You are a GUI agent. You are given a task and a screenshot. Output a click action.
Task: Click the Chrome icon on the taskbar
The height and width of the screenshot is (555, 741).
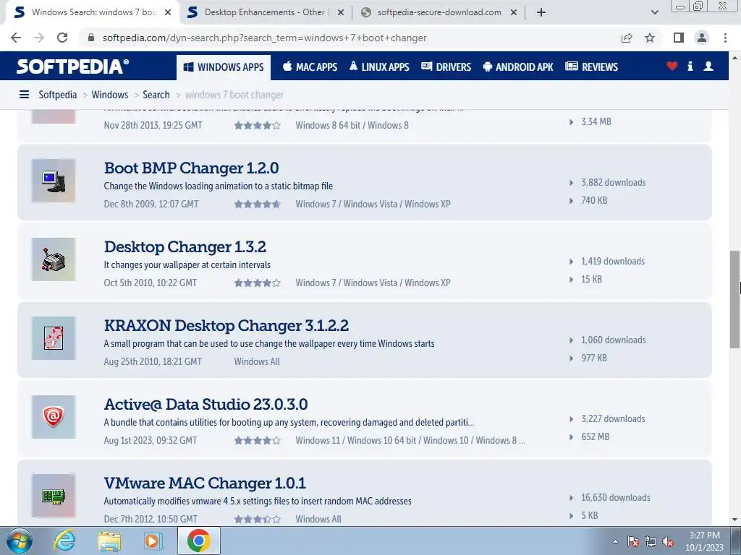coord(198,541)
